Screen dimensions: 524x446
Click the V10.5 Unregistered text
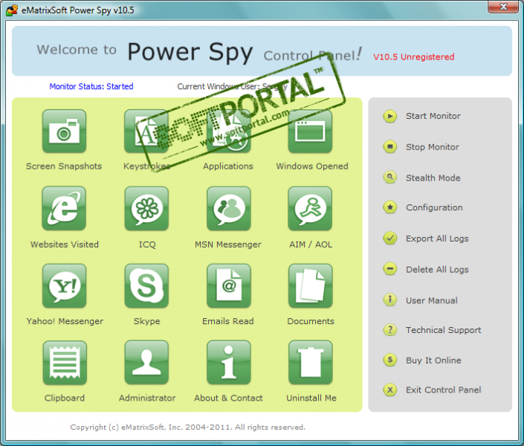click(414, 56)
